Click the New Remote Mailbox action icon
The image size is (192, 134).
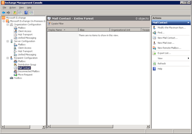(154, 48)
